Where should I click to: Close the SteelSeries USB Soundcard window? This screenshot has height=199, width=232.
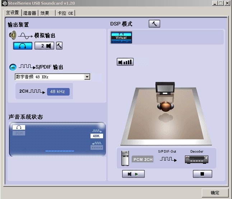227,3
